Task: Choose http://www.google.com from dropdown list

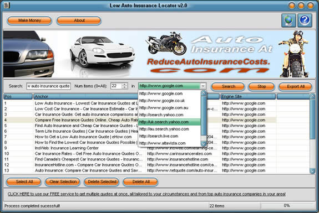Action: click(x=169, y=93)
